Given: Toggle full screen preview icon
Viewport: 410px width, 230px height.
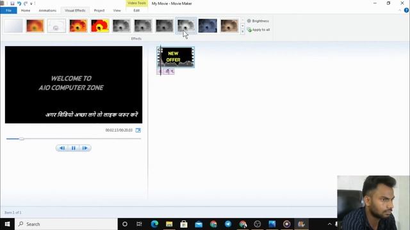Looking at the screenshot, I should [138, 130].
